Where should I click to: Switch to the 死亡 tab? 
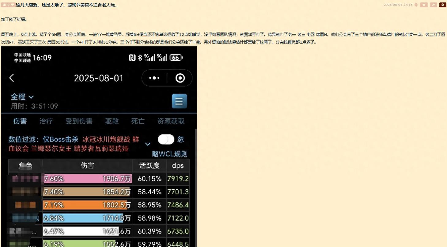click(137, 121)
